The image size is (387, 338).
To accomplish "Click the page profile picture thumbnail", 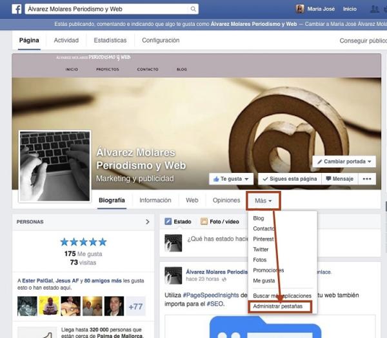I will tap(55, 166).
